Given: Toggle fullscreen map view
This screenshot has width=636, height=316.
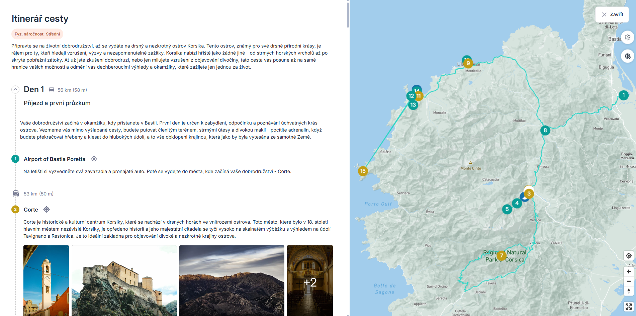Looking at the screenshot, I should click(x=629, y=306).
